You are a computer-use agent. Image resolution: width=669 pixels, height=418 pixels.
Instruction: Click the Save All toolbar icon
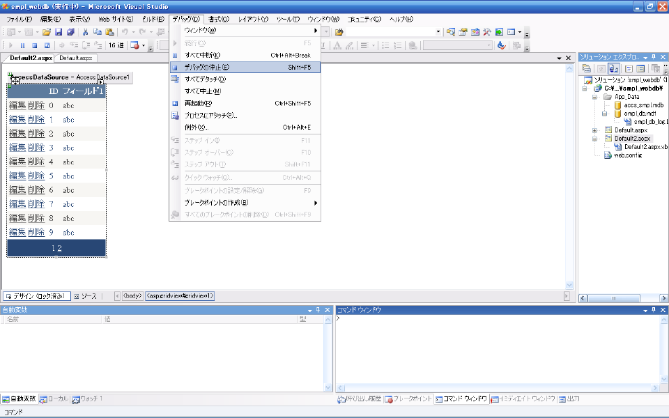pyautogui.click(x=70, y=32)
